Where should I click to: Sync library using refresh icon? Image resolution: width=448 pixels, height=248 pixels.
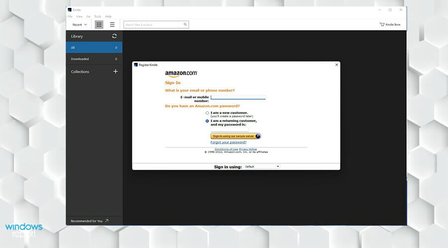[x=114, y=36]
